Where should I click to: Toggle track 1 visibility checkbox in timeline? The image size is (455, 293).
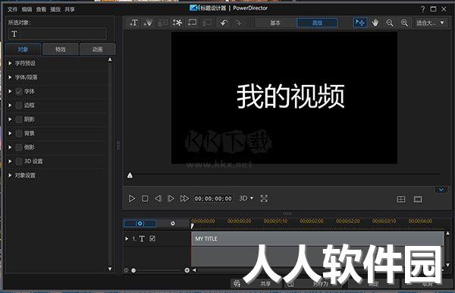tap(152, 238)
